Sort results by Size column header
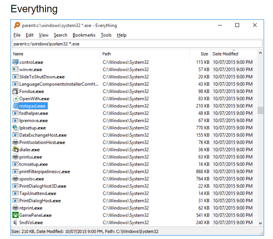This screenshot has width=273, height=239. click(200, 54)
